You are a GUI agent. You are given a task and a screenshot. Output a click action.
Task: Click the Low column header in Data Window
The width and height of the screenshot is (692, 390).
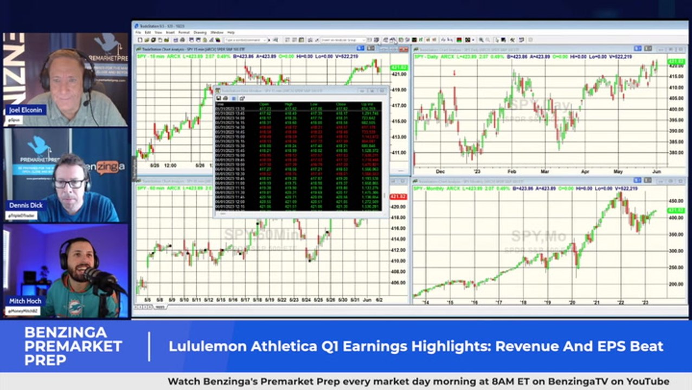coord(313,104)
